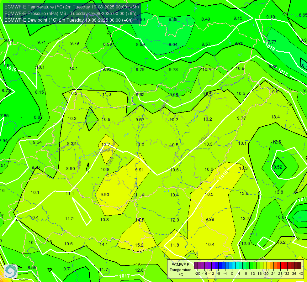Click the swirl logo icon
The image size is (307, 282).
[11, 271]
